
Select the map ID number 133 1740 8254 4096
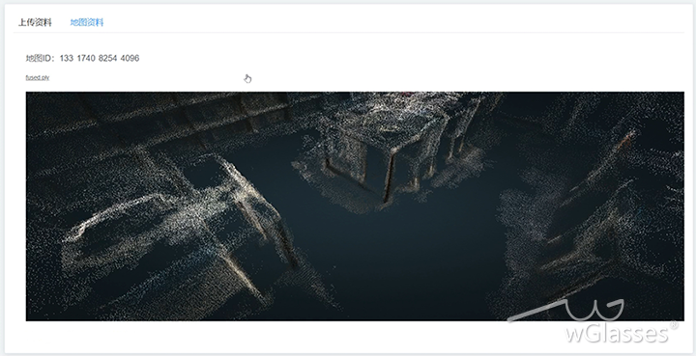100,58
